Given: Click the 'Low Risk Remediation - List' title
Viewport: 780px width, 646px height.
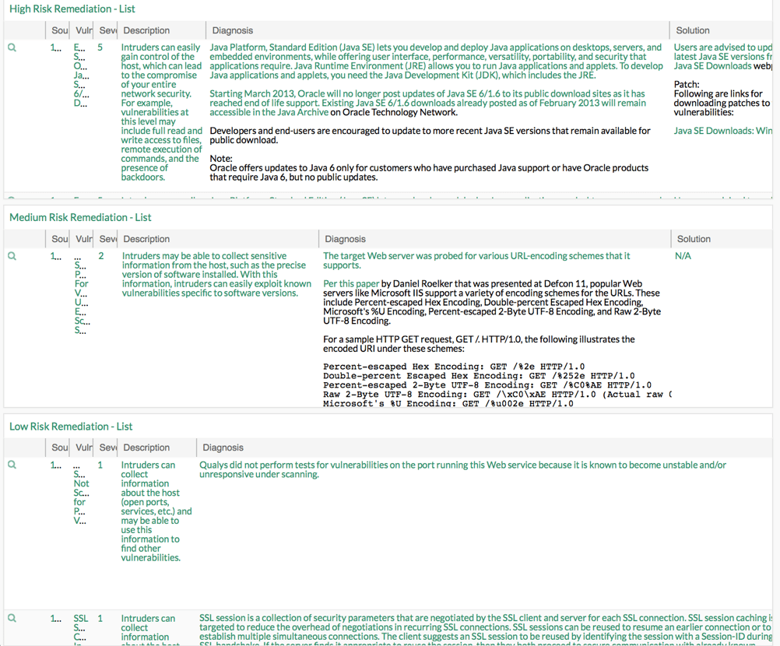Looking at the screenshot, I should [71, 427].
